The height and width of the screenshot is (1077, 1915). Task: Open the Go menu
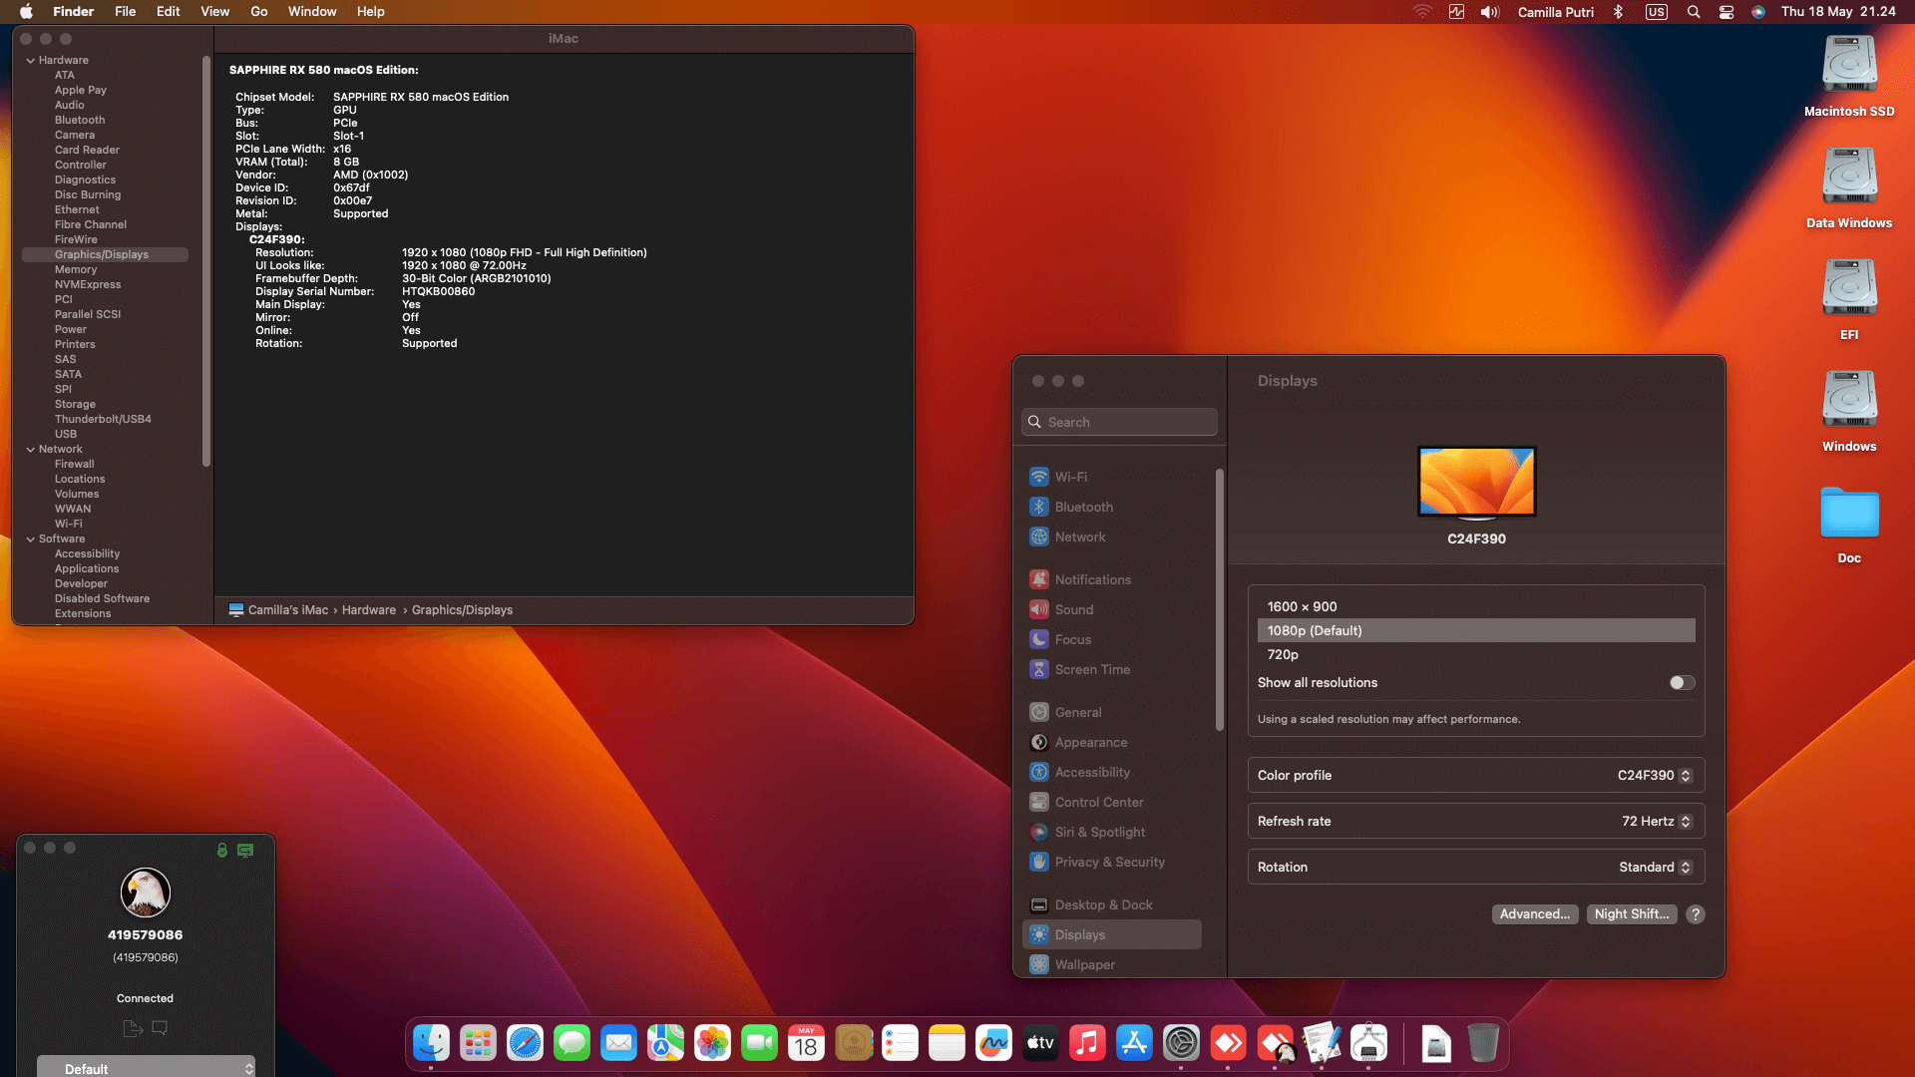[x=259, y=12]
